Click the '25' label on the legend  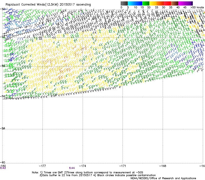[x=156, y=7]
